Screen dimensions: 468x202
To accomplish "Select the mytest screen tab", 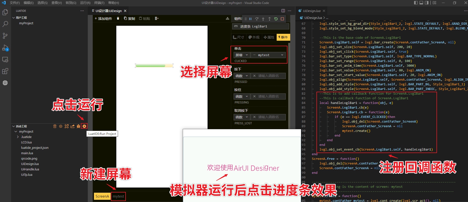I will pos(118,196).
